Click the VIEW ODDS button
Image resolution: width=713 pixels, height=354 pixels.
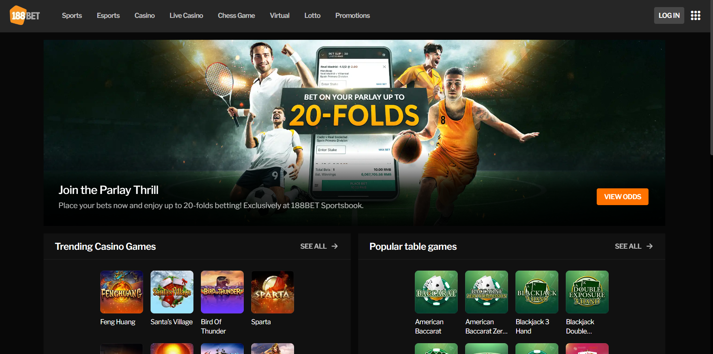622,197
